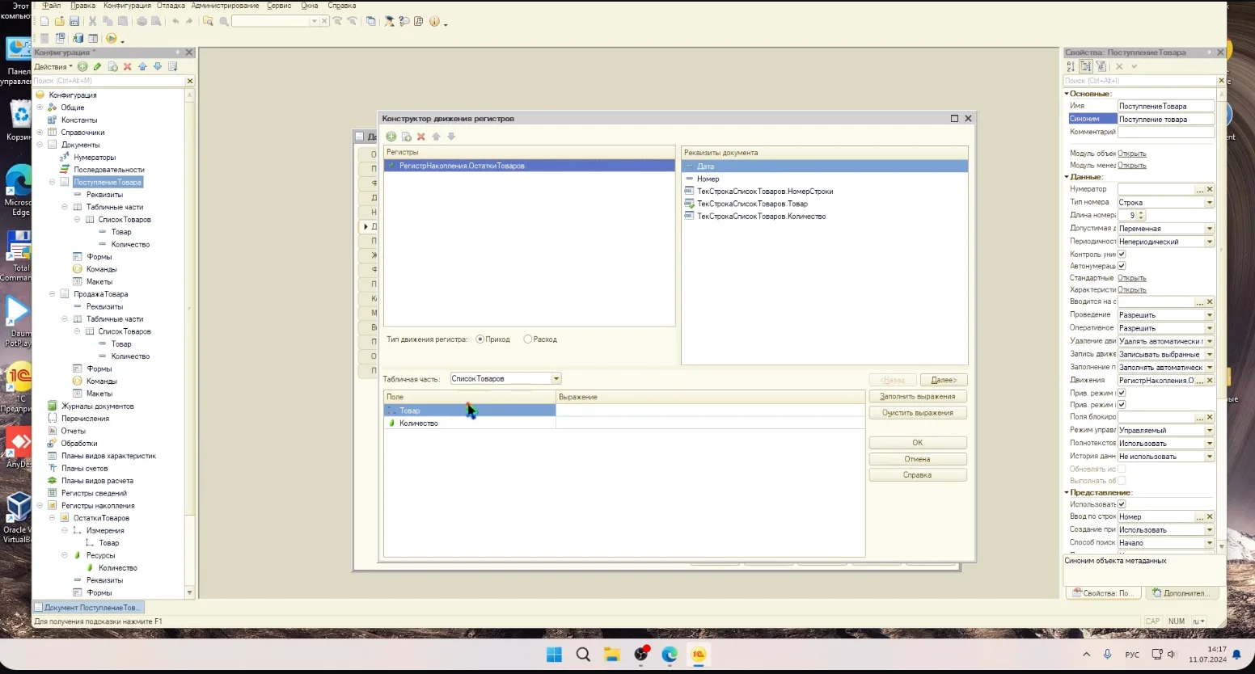Add a register with the green plus icon in the constructor
The width and height of the screenshot is (1255, 674).
coord(391,137)
